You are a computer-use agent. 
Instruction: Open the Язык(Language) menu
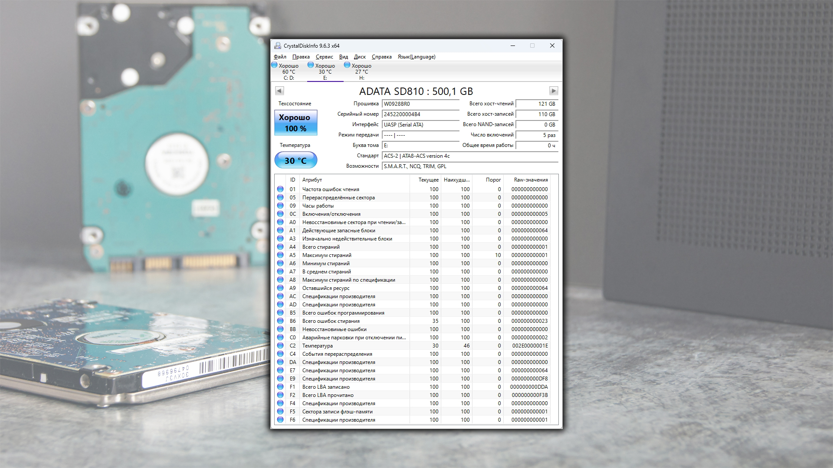pyautogui.click(x=416, y=57)
